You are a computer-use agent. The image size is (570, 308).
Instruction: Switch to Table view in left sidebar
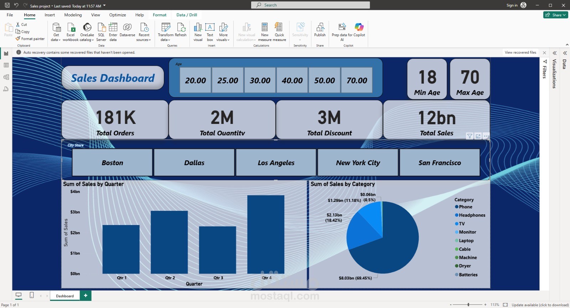(6, 65)
